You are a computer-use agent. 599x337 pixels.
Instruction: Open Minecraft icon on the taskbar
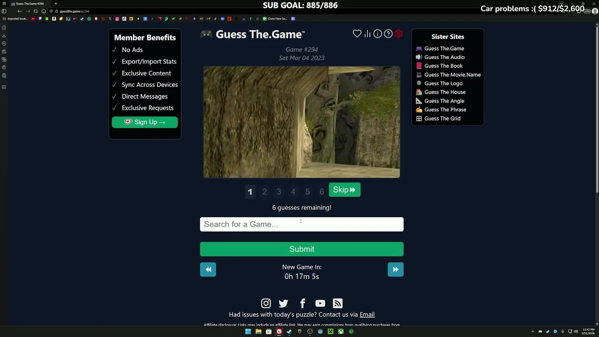coord(330,331)
